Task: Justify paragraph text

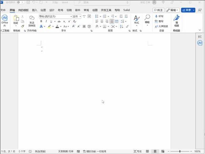Action: 112,21
